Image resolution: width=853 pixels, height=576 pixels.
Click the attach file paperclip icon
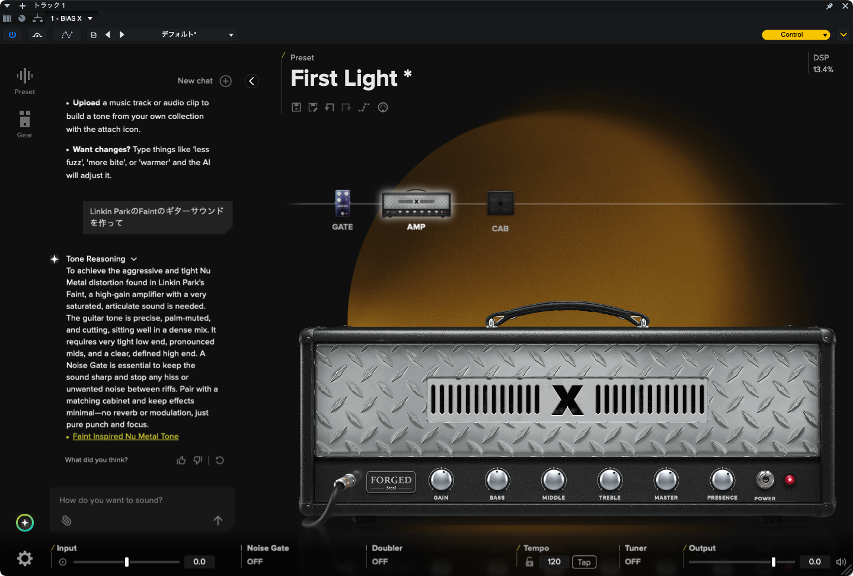[x=66, y=520]
